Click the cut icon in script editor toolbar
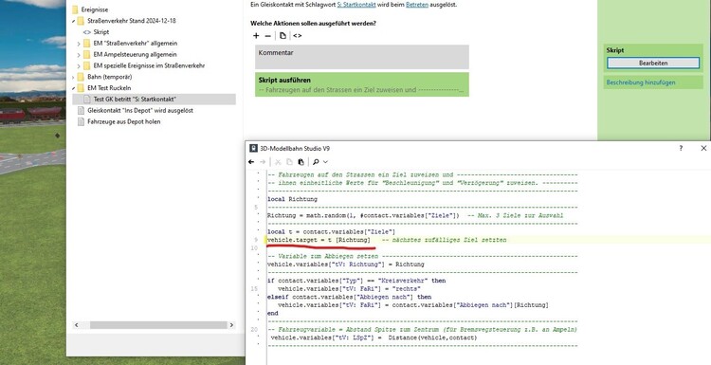This screenshot has width=711, height=365. (278, 162)
